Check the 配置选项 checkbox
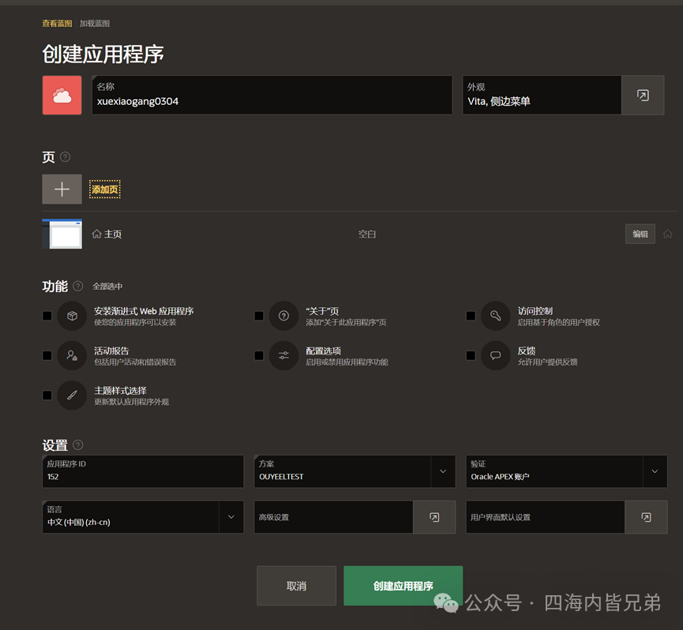 coord(259,355)
